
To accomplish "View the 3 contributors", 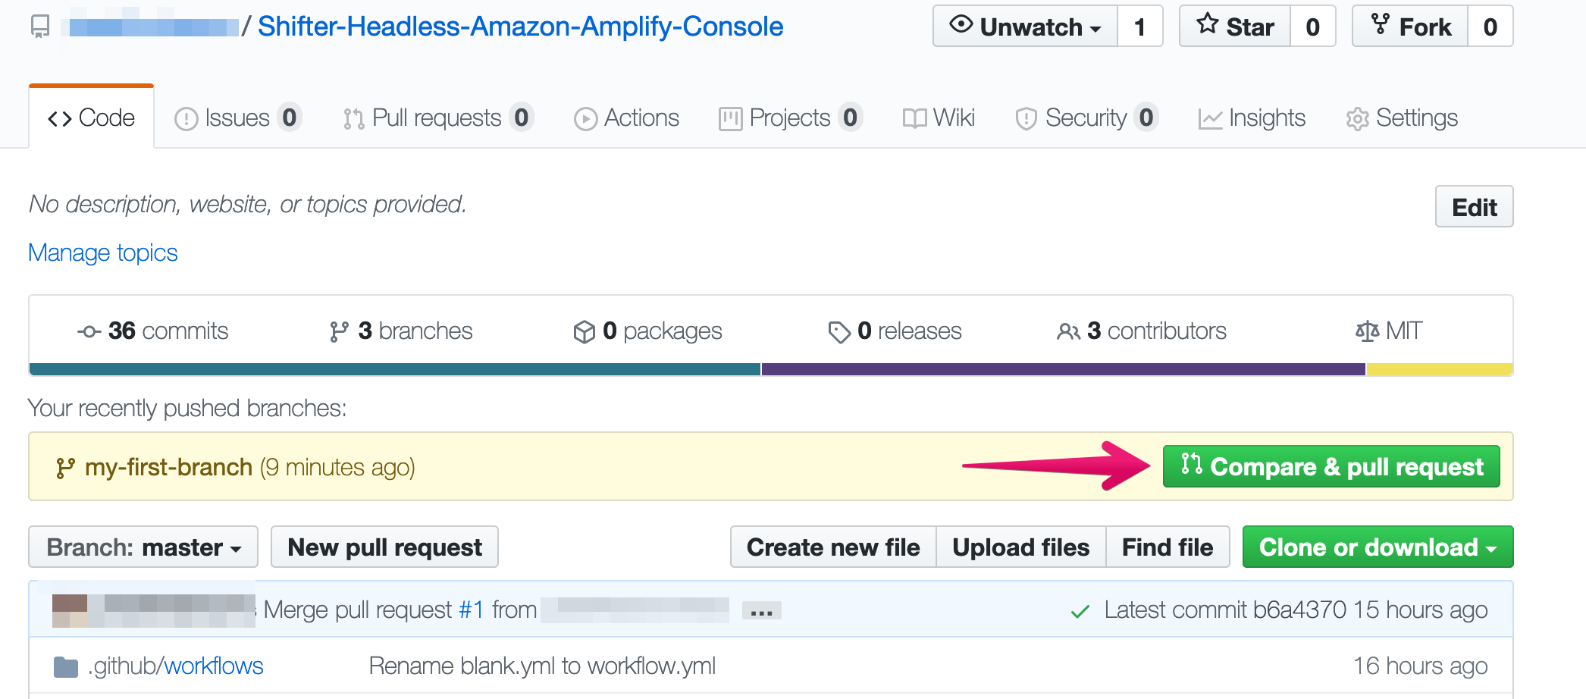I will point(1142,331).
